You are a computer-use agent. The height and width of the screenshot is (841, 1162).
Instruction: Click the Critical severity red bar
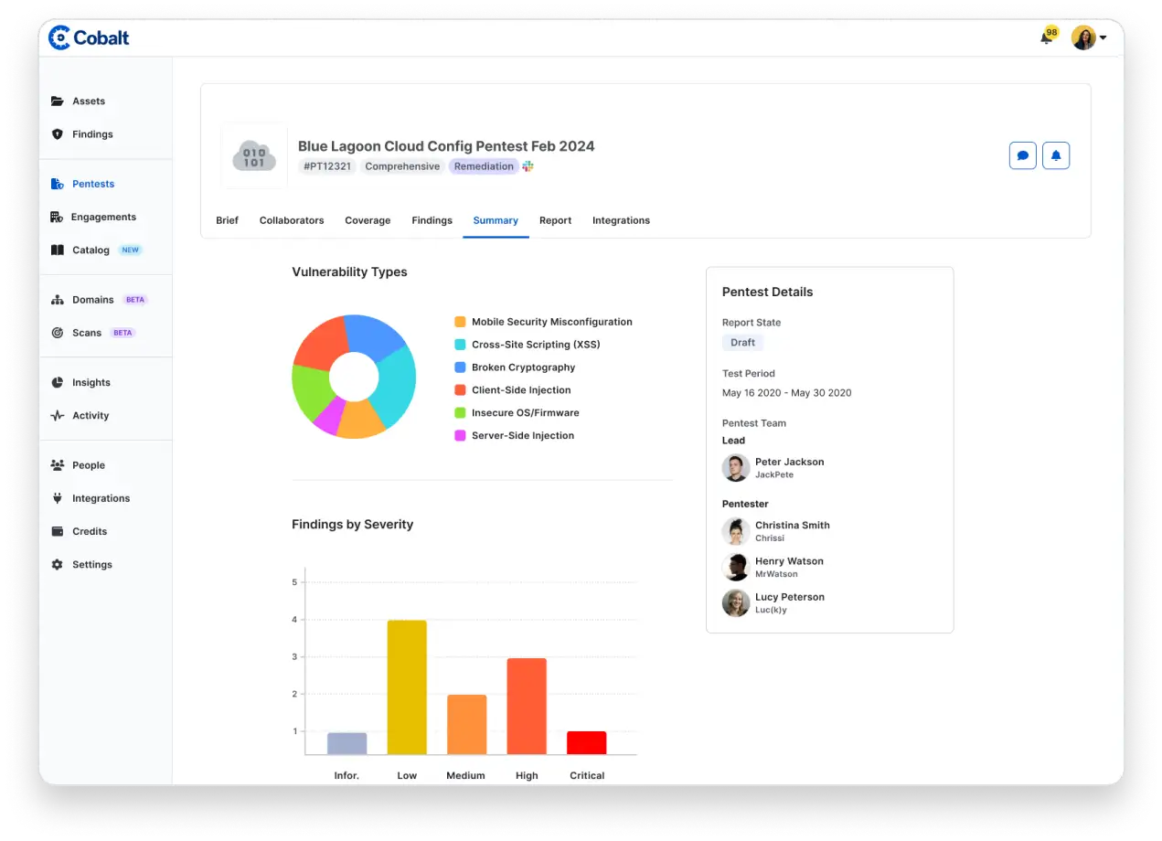pos(587,743)
